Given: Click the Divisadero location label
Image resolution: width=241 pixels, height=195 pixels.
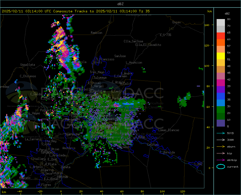Looking at the screenshot, I should click(131, 94).
